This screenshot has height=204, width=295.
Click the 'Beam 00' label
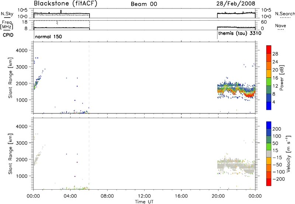[144, 4]
